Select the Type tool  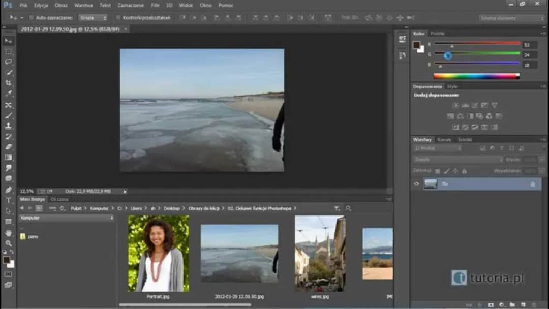(7, 200)
